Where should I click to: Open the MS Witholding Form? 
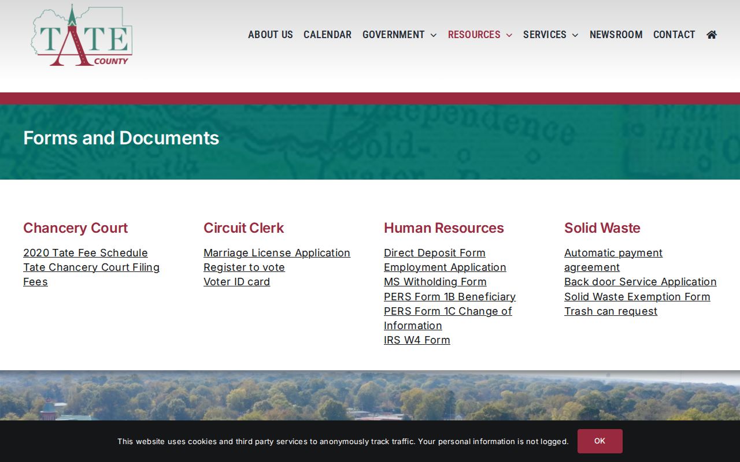click(x=435, y=282)
